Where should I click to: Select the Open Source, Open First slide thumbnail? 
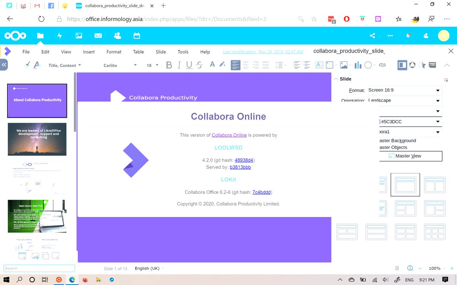click(37, 216)
